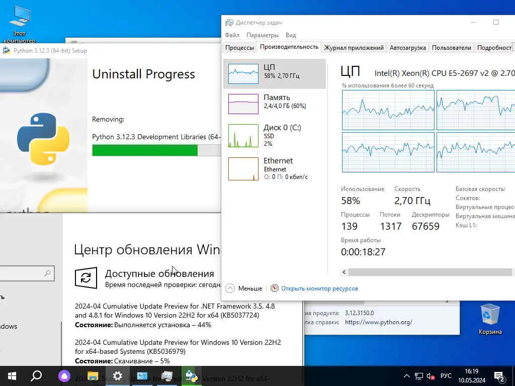Click the Открыть монитор ресурсов link
Viewport: 515px width, 386px height.
319,288
